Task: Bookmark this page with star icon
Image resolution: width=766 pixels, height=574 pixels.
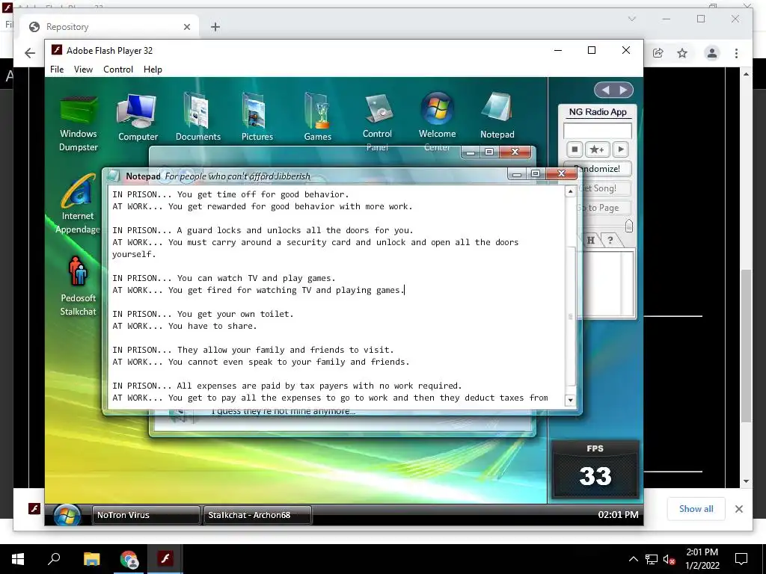Action: point(682,53)
